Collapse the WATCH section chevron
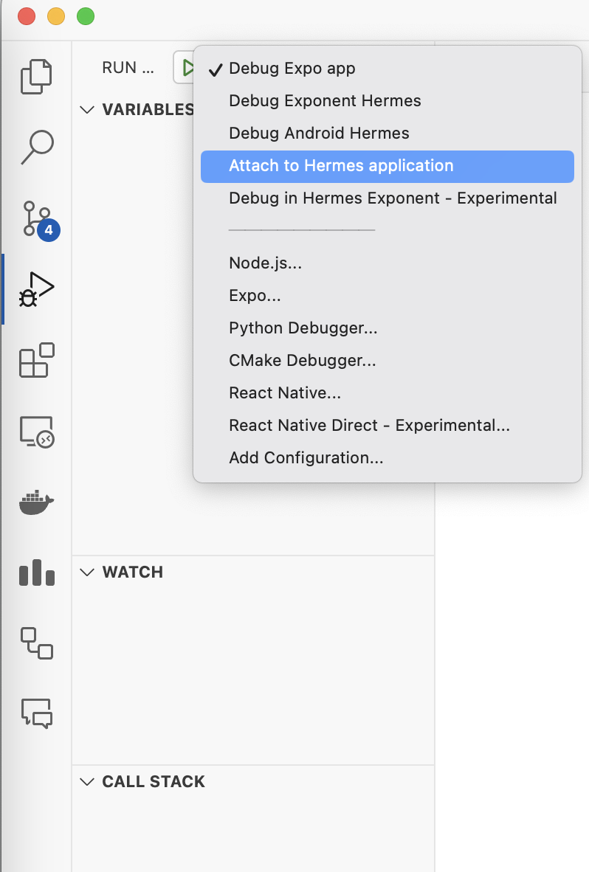The image size is (589, 872). [x=87, y=572]
